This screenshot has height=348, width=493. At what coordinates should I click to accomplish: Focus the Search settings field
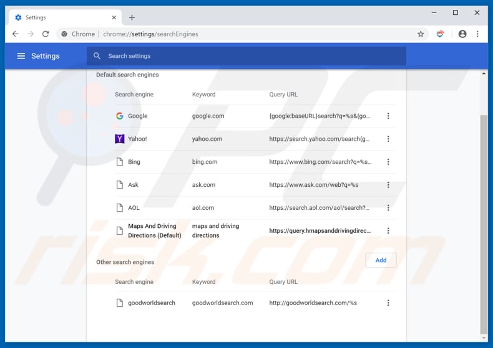[246, 56]
